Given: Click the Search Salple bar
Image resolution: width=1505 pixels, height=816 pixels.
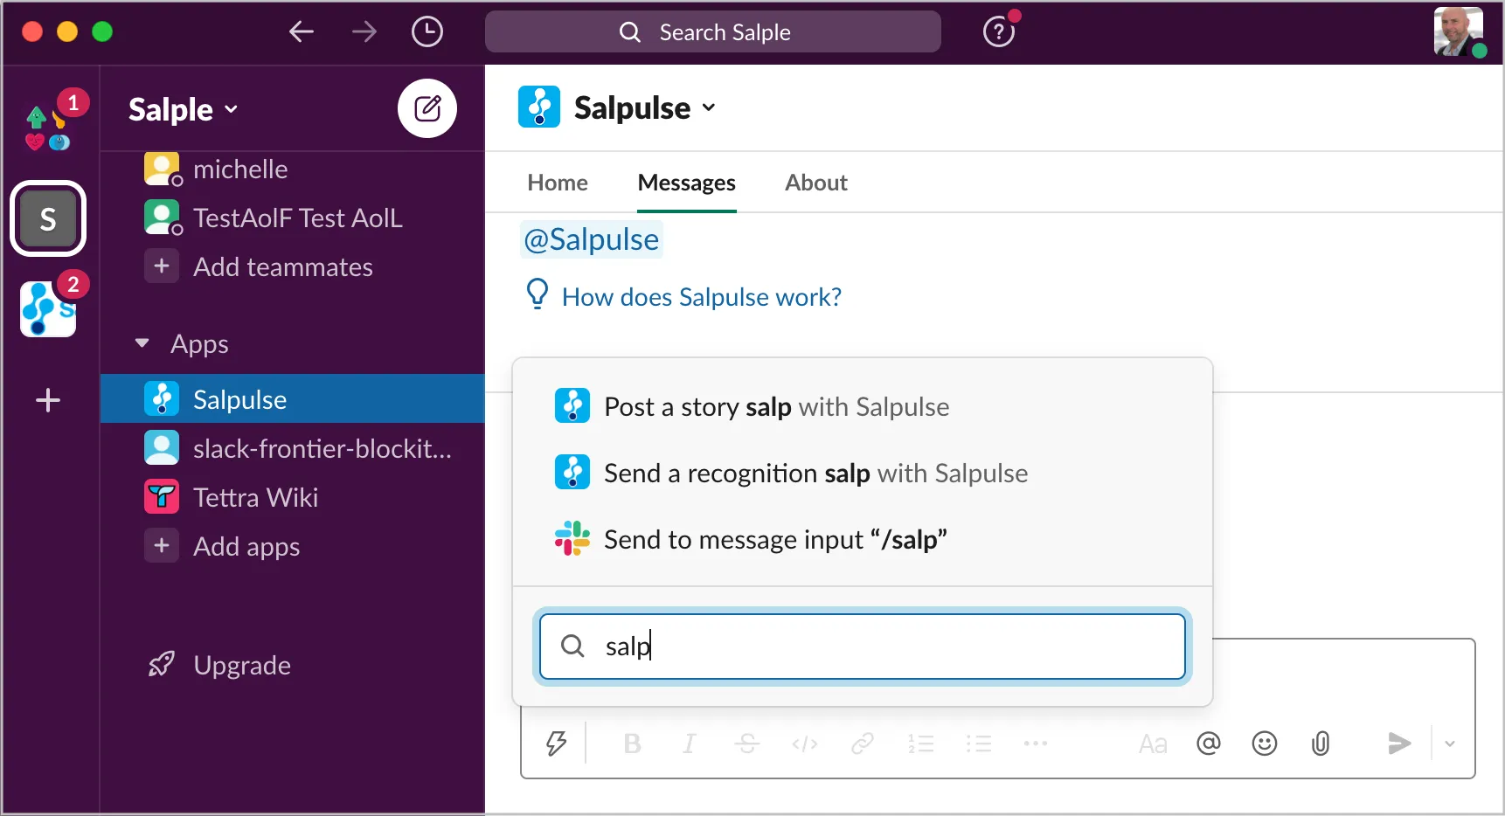Looking at the screenshot, I should coord(713,32).
